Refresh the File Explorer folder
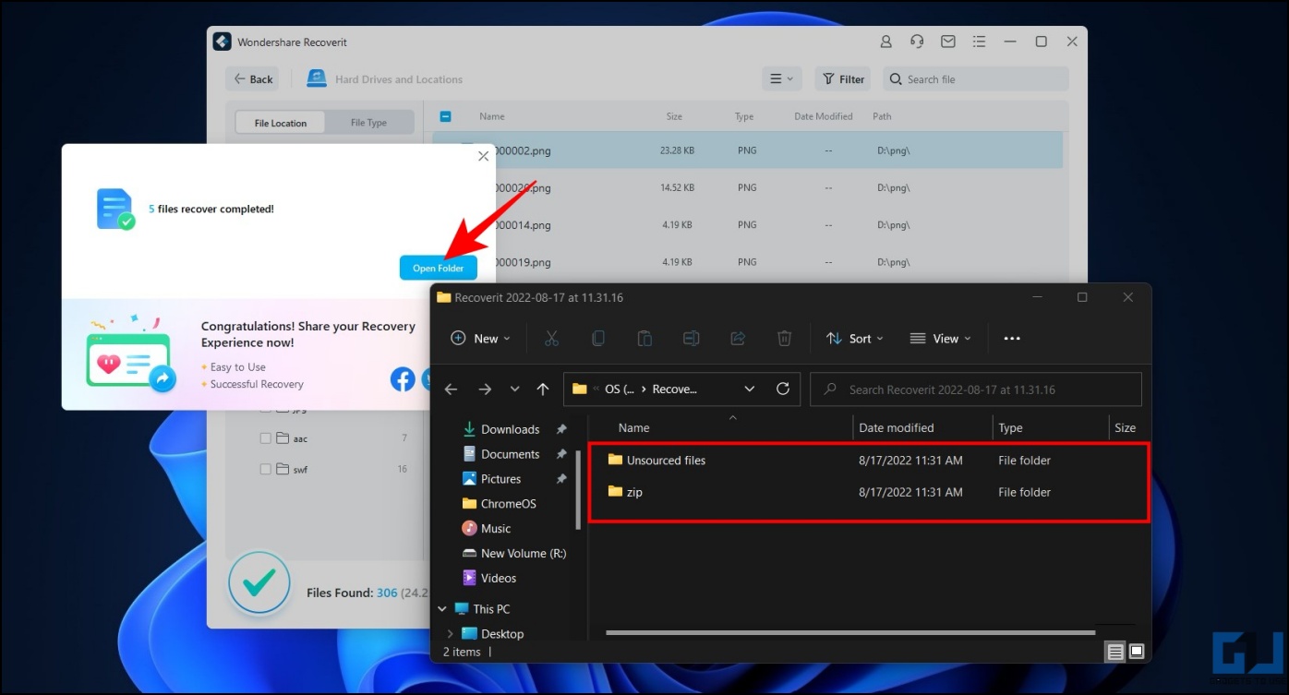The height and width of the screenshot is (695, 1289). click(x=783, y=389)
